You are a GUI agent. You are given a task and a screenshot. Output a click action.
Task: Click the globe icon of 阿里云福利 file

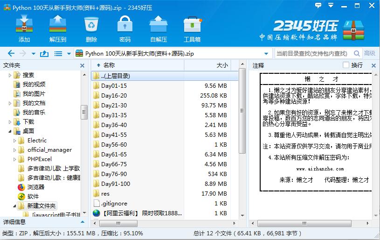[97, 213]
